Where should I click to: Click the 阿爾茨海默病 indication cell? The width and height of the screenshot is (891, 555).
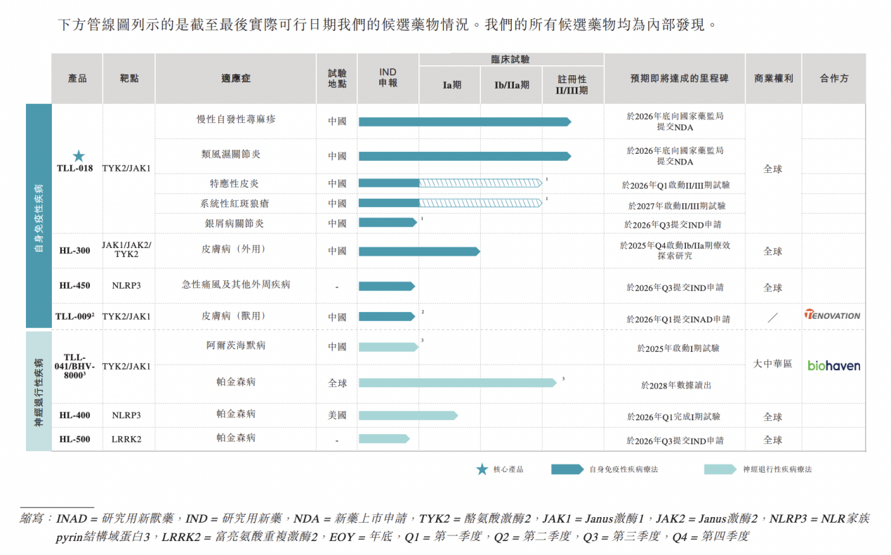(x=235, y=346)
